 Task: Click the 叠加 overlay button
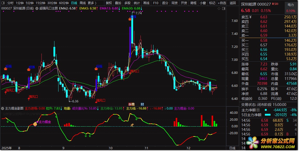118,3
